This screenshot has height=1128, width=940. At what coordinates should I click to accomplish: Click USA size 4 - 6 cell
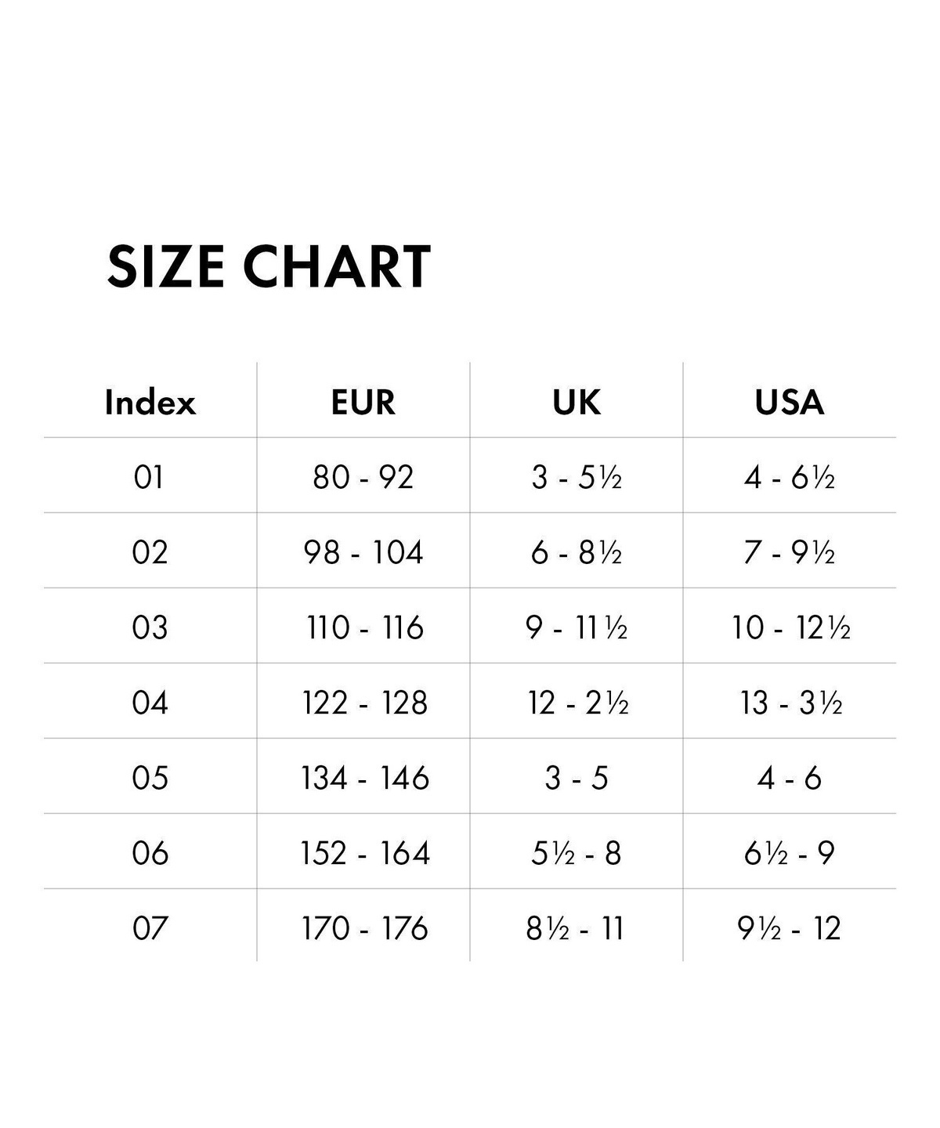point(790,778)
